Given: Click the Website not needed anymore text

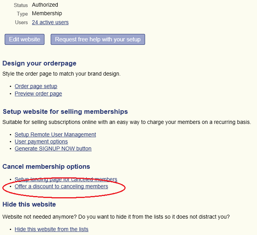Looking at the screenshot, I should pyautogui.click(x=116, y=217).
